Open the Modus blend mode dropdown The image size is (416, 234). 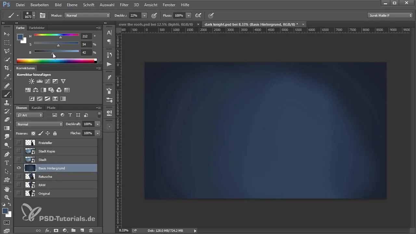(87, 15)
